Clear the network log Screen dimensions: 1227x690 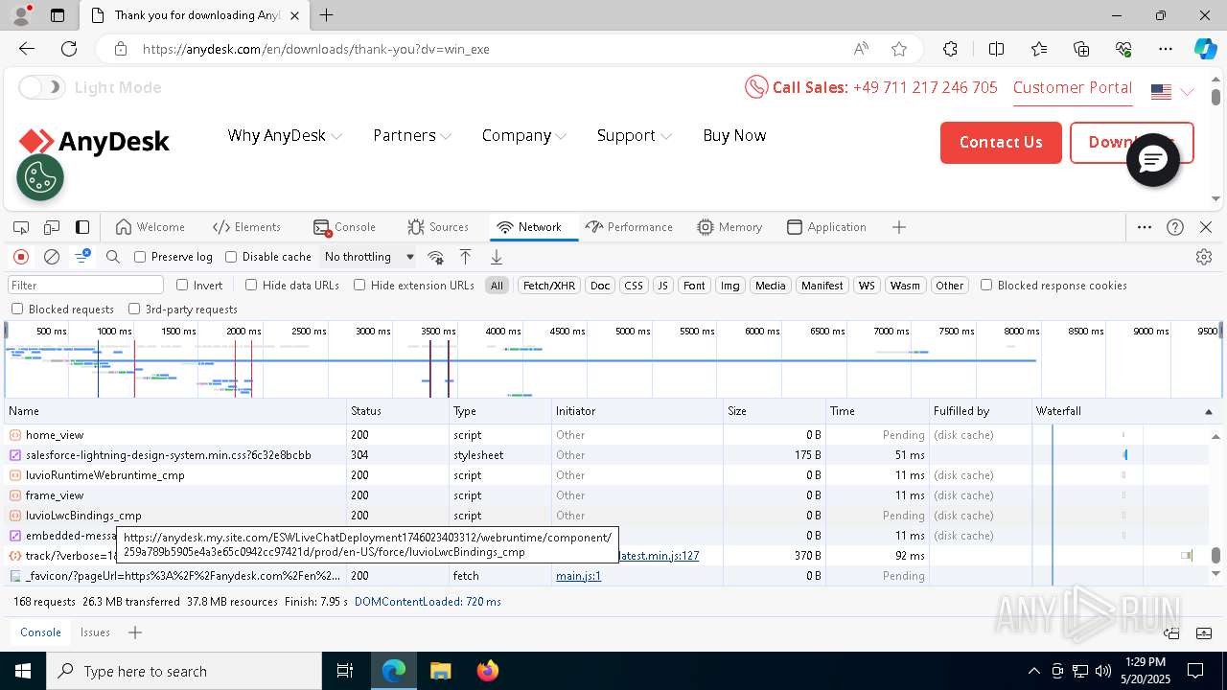click(52, 257)
